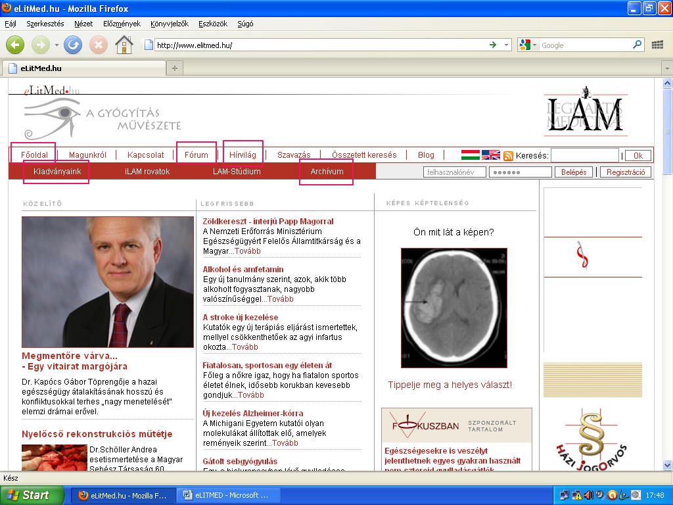This screenshot has height=505, width=673.
Task: Click the red Stop loading icon
Action: 99,45
